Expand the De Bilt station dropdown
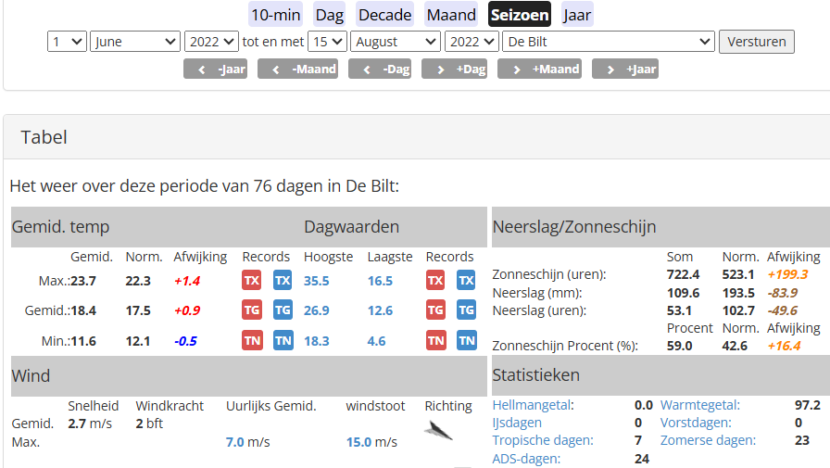The image size is (830, 468). pos(609,42)
